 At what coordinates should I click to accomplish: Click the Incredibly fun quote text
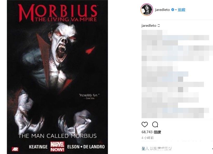tap(89, 95)
